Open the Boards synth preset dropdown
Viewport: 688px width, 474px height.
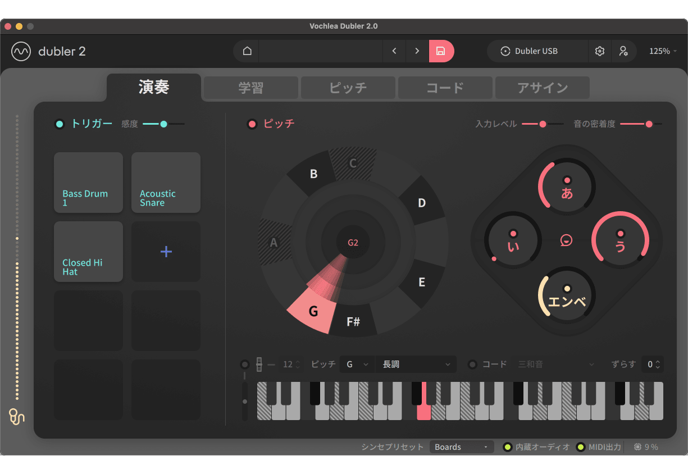point(462,447)
